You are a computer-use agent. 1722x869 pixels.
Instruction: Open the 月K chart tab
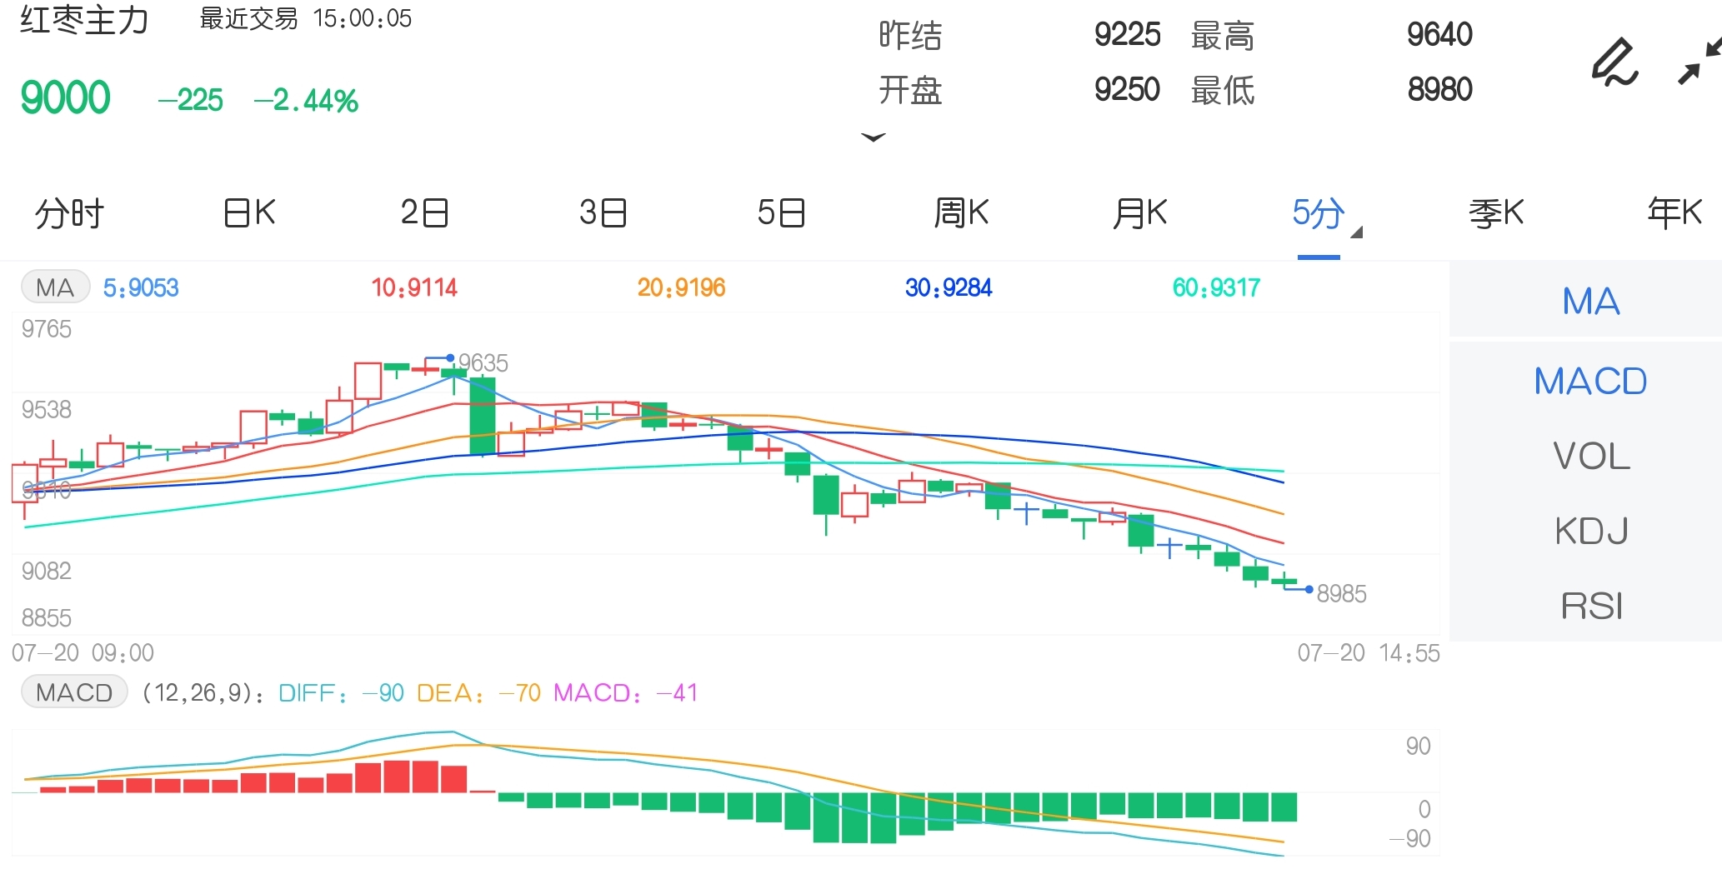click(x=1140, y=213)
